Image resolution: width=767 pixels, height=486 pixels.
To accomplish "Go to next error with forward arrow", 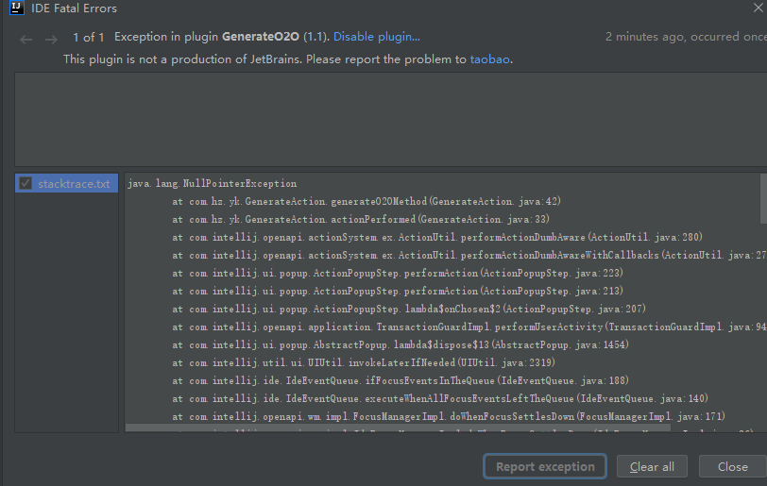I will [51, 39].
